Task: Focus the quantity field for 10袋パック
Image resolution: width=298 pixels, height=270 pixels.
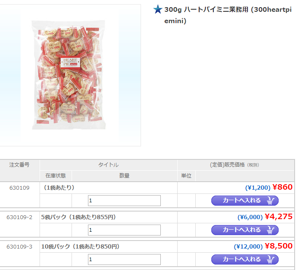Action: click(124, 259)
